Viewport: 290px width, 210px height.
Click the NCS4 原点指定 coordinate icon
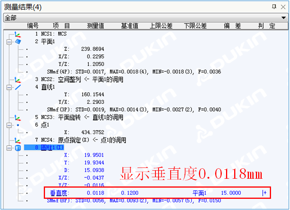click(17, 140)
